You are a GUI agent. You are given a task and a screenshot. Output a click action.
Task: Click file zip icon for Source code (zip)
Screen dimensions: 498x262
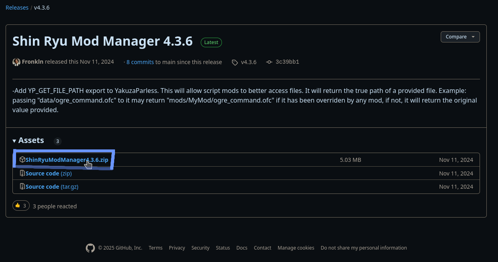click(x=22, y=173)
